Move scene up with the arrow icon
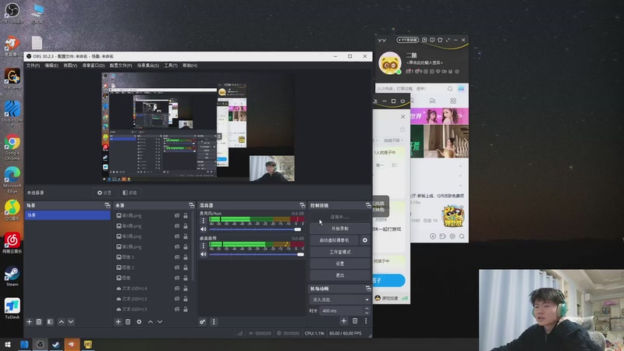The width and height of the screenshot is (624, 351). (x=62, y=321)
